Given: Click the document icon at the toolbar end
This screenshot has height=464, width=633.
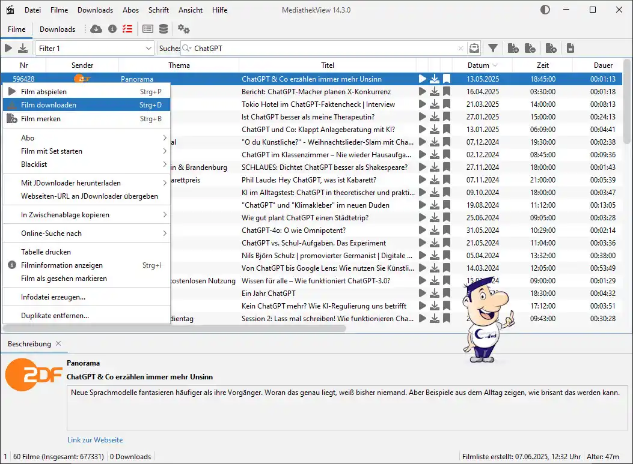Looking at the screenshot, I should pos(570,49).
